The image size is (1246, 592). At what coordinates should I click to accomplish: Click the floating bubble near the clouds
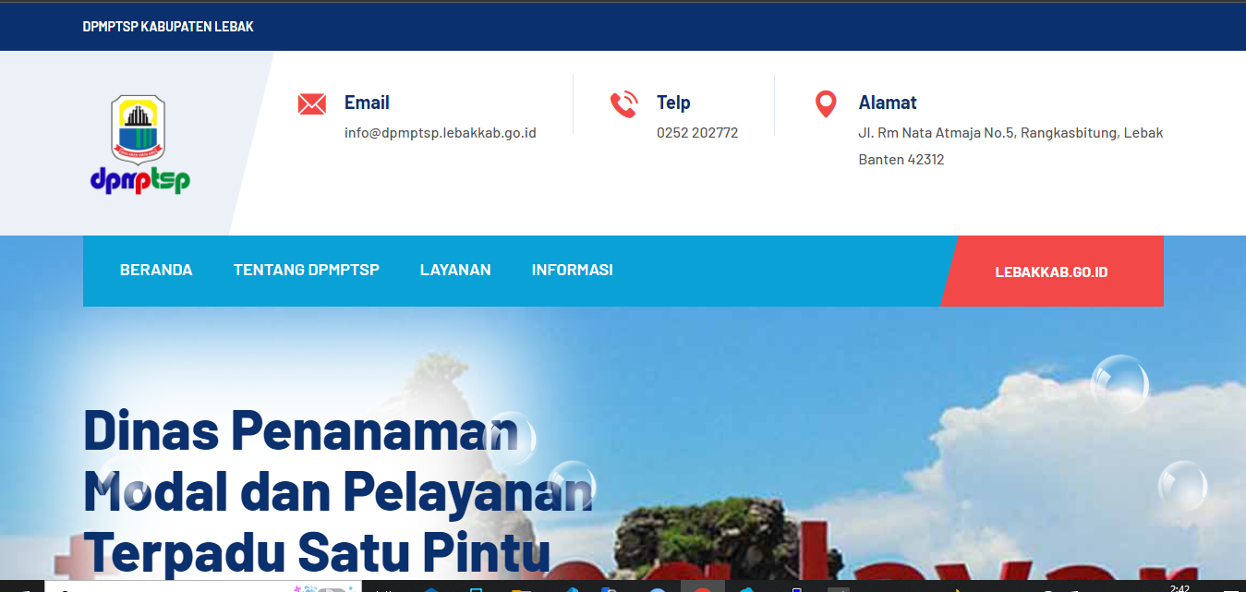point(1119,383)
